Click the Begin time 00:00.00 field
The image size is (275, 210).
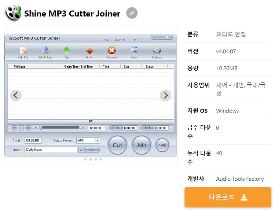click(130, 128)
